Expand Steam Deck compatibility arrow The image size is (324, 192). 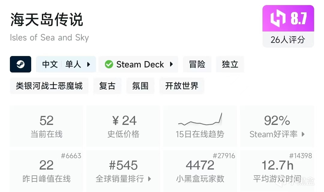point(171,64)
